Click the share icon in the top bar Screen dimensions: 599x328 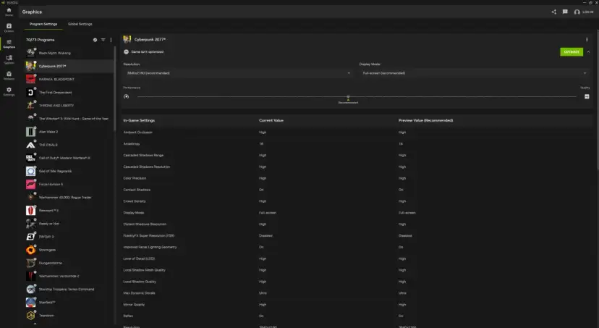coord(554,12)
